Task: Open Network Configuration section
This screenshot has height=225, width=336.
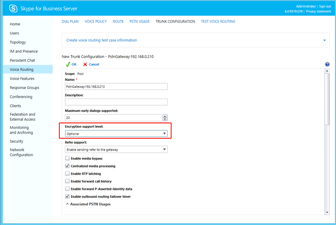Action: coord(21,153)
